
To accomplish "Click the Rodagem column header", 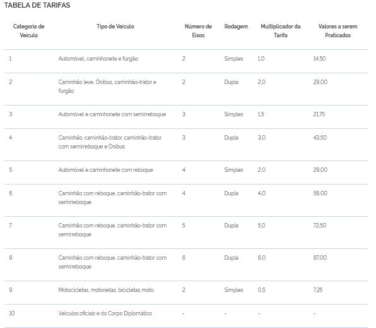I will (x=236, y=27).
